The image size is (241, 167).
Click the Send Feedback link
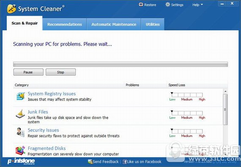click(x=106, y=162)
